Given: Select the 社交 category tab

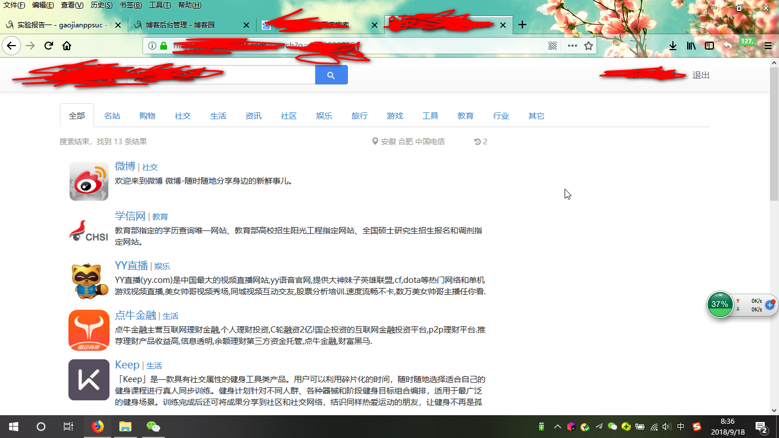Looking at the screenshot, I should coord(182,116).
